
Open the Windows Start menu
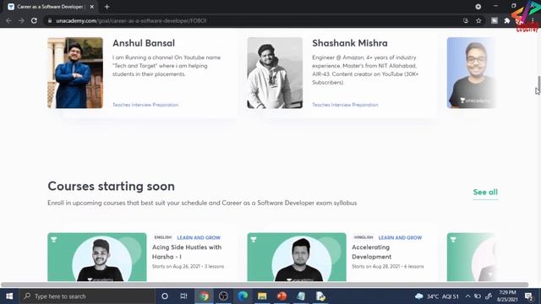pyautogui.click(x=9, y=296)
